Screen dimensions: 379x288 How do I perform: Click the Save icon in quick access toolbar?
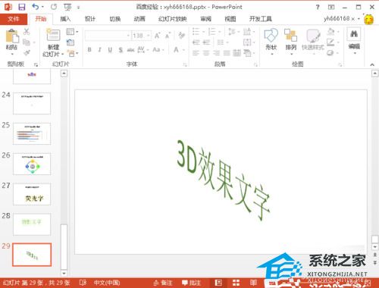(22, 7)
